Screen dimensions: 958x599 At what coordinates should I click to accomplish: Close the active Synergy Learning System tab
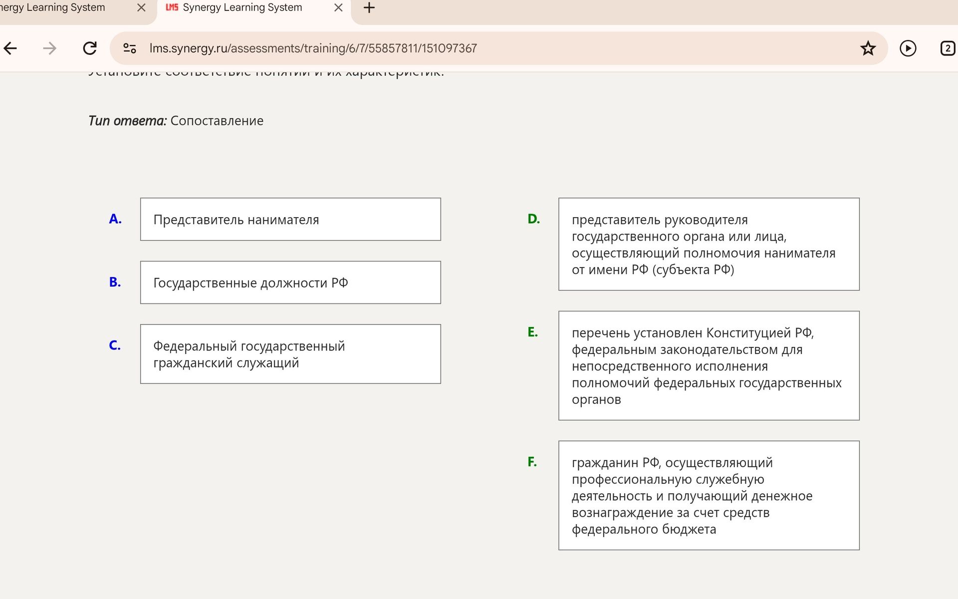[338, 8]
